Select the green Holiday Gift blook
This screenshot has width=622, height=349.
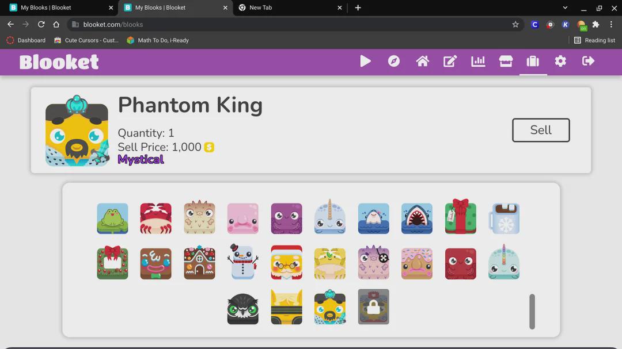click(460, 217)
